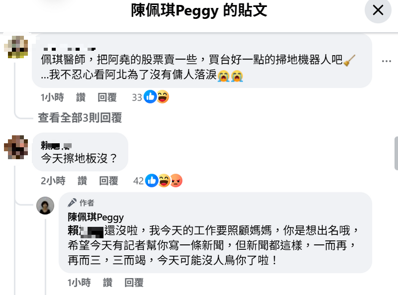Image resolution: width=398 pixels, height=295 pixels.
Task: Close the 陳佩琪Peggy post dialog
Action: point(378,10)
